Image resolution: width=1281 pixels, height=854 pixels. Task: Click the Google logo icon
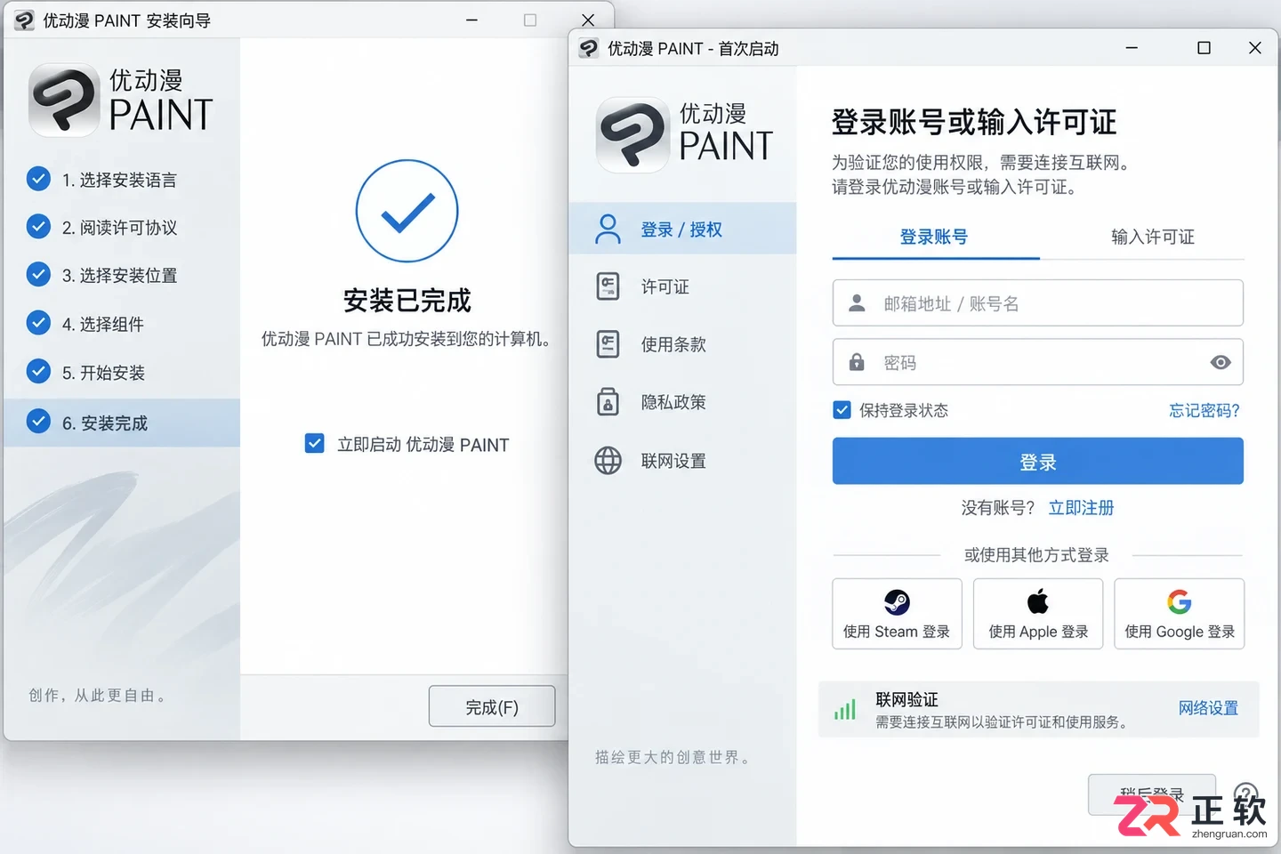1180,602
